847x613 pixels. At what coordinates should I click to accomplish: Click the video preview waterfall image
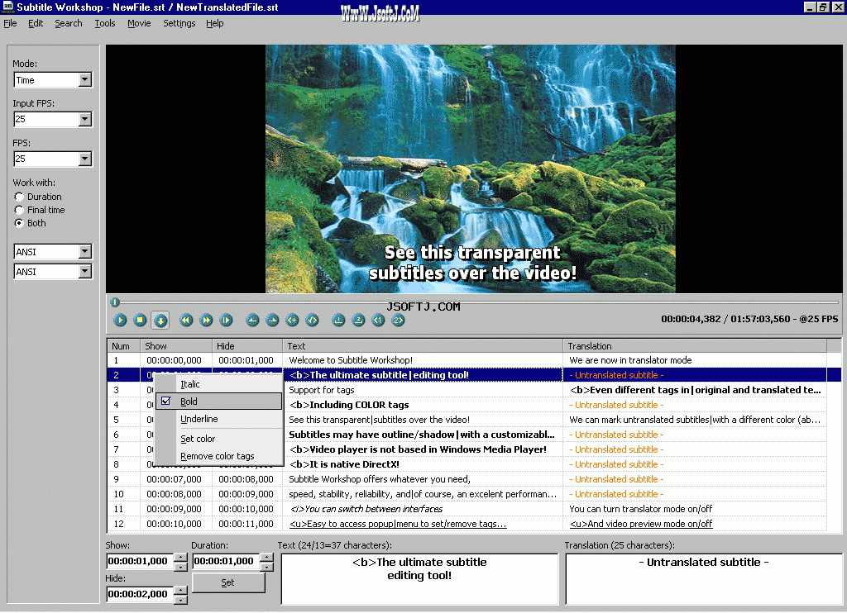pos(470,169)
